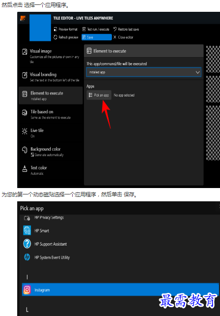The width and height of the screenshot is (220, 316).
Task: Click the Refresh preview icon
Action: (55, 37)
